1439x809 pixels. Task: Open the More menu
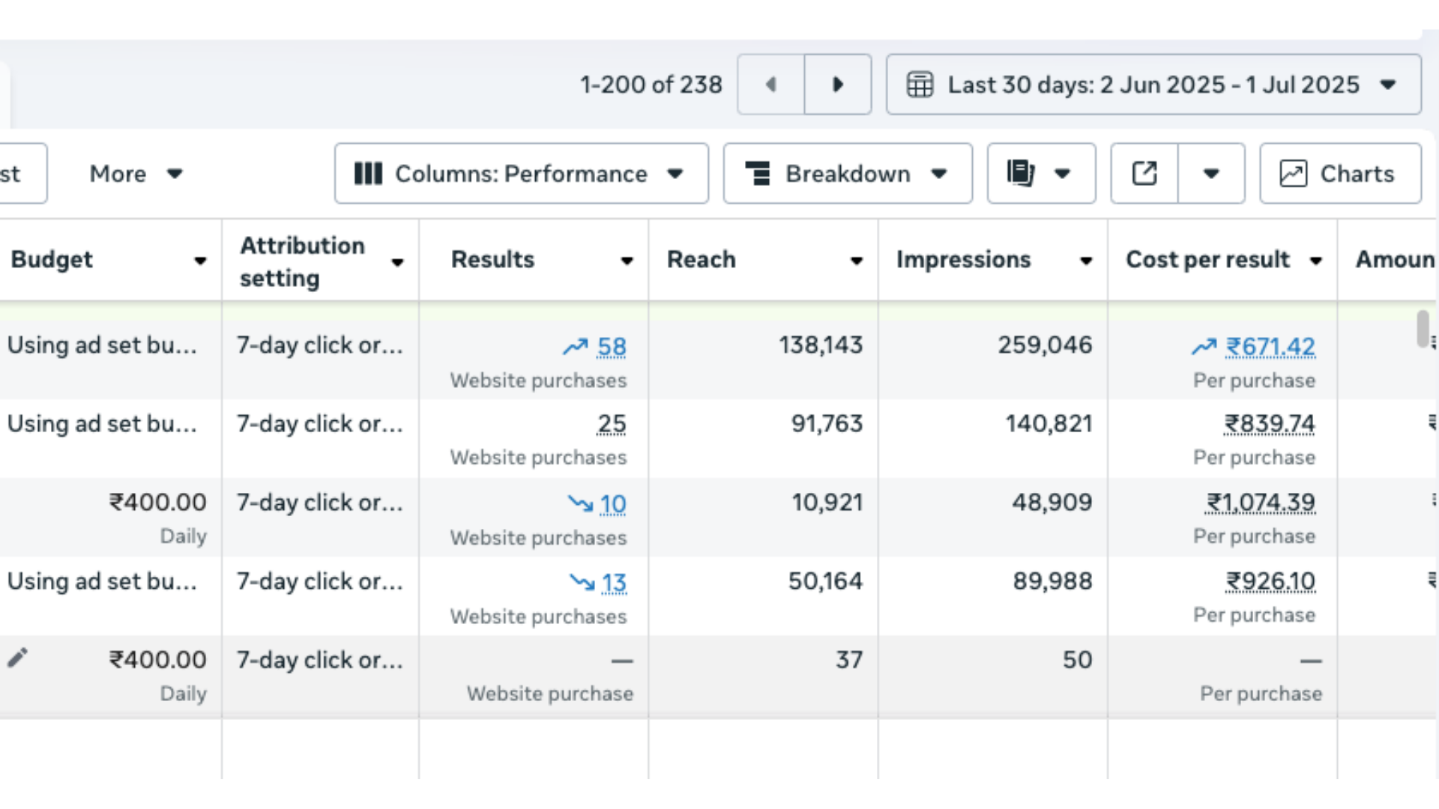pyautogui.click(x=135, y=174)
